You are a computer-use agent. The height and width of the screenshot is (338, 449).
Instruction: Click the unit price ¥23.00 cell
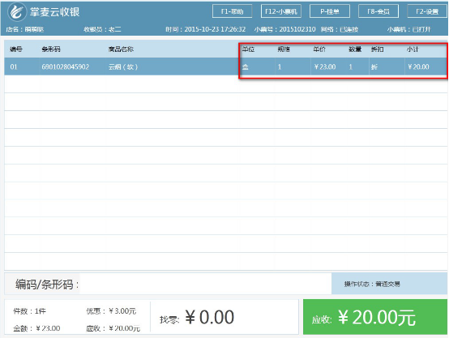click(x=325, y=66)
